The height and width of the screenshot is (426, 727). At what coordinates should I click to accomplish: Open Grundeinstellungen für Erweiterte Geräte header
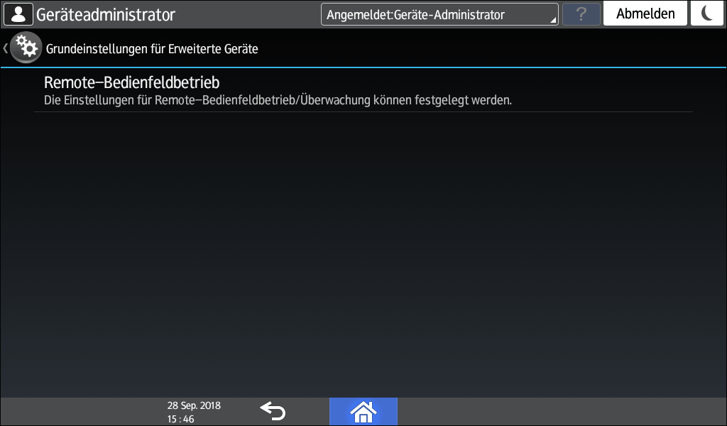pos(151,48)
